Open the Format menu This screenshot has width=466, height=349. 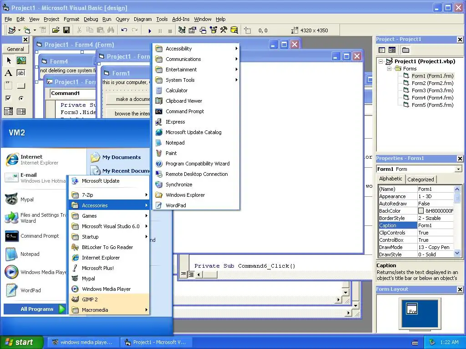pyautogui.click(x=71, y=19)
